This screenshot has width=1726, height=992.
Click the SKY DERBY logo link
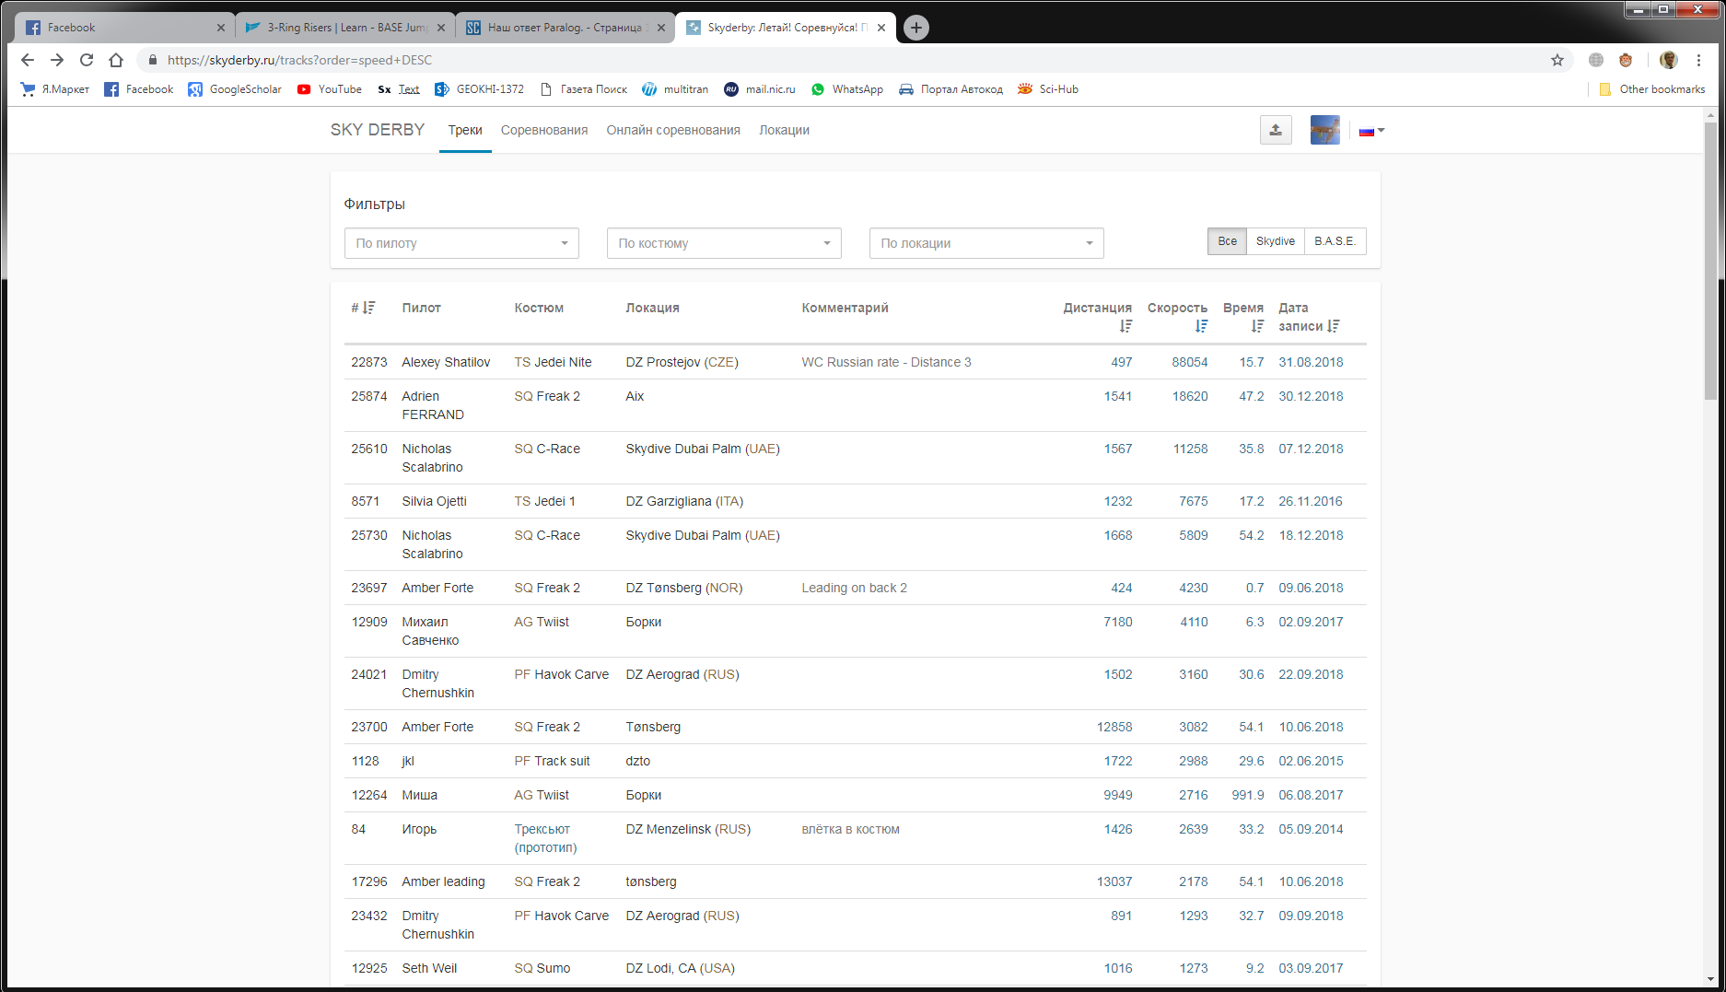point(378,130)
